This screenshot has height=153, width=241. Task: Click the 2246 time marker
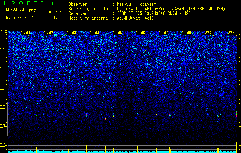[x=141, y=33]
